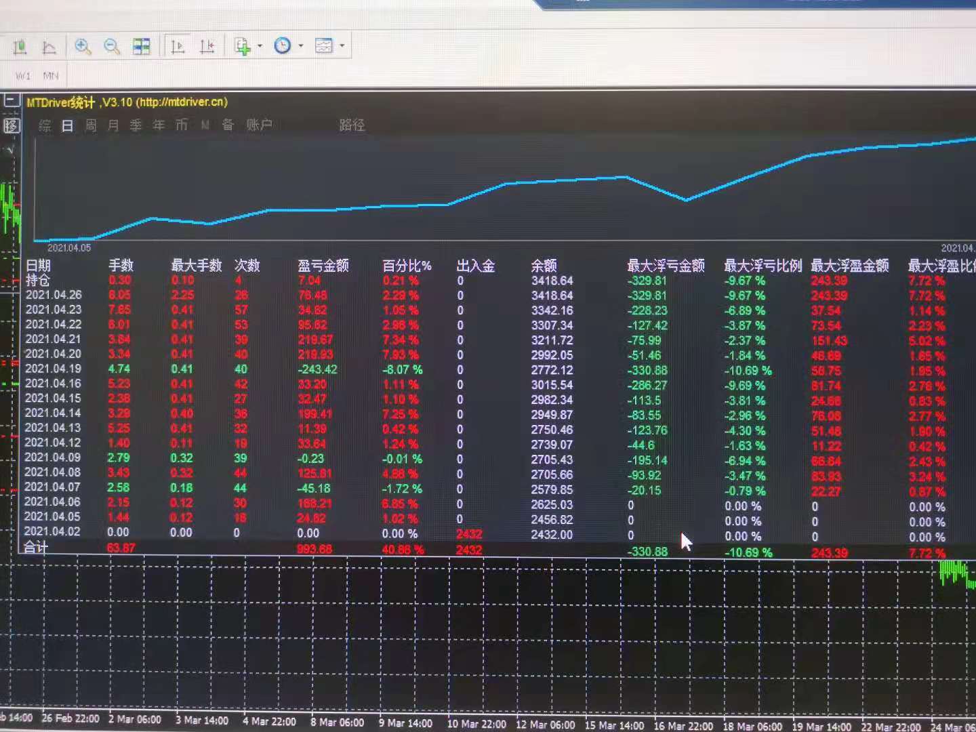Select the 2021.04.07 date row
Screen dimensions: 976x732
52,487
